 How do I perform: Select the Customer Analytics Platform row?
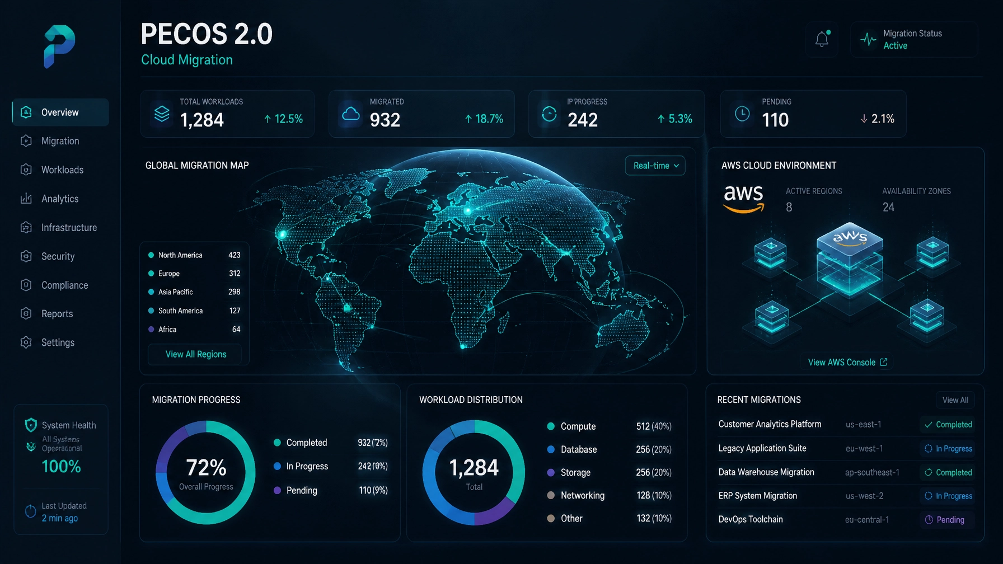coord(845,425)
